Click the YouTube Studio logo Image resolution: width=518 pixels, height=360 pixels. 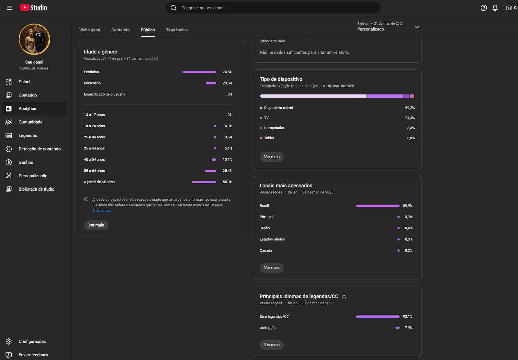tap(33, 8)
